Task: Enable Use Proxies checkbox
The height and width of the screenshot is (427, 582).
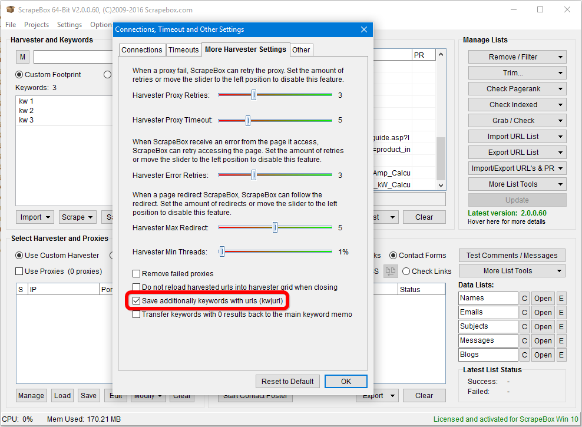Action: pyautogui.click(x=19, y=271)
